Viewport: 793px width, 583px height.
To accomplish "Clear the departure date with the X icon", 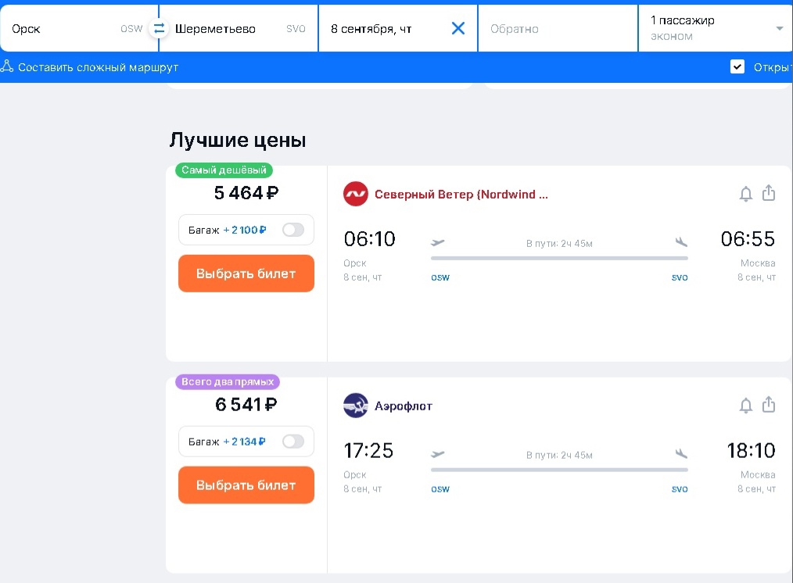I will point(457,27).
